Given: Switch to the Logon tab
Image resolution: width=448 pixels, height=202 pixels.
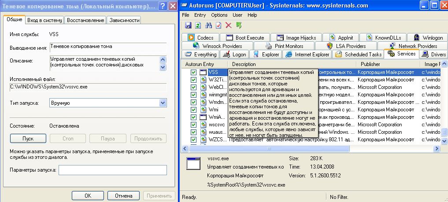Looking at the screenshot, I should [x=234, y=54].
